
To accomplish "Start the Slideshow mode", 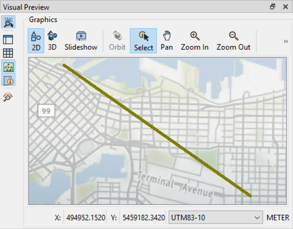I will [81, 41].
